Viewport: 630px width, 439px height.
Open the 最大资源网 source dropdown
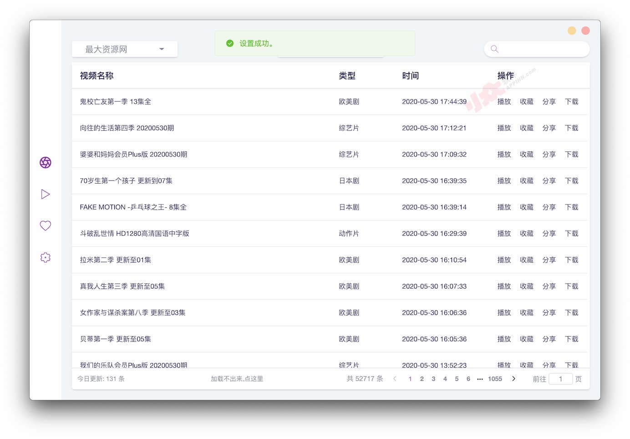tap(125, 49)
